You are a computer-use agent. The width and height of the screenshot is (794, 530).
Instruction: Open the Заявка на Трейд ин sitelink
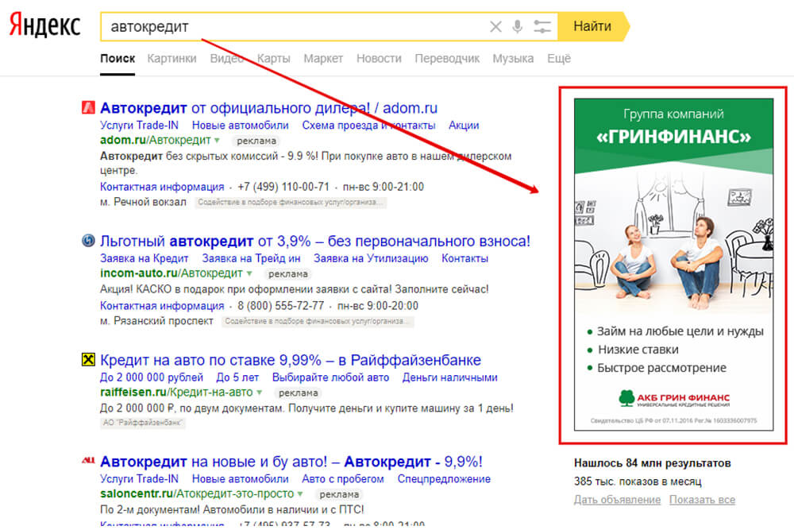click(251, 258)
